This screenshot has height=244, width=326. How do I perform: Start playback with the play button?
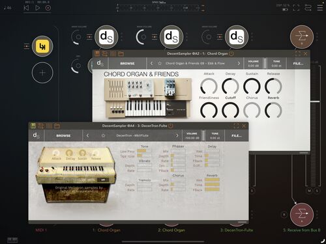37,8
